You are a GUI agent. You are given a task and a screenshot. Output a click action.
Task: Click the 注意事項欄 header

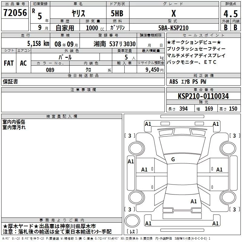(x=83, y=90)
